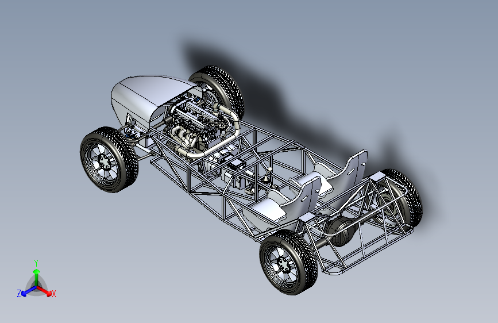Click the red X axis arrow of triad
The image size is (498, 323).
(x=44, y=290)
